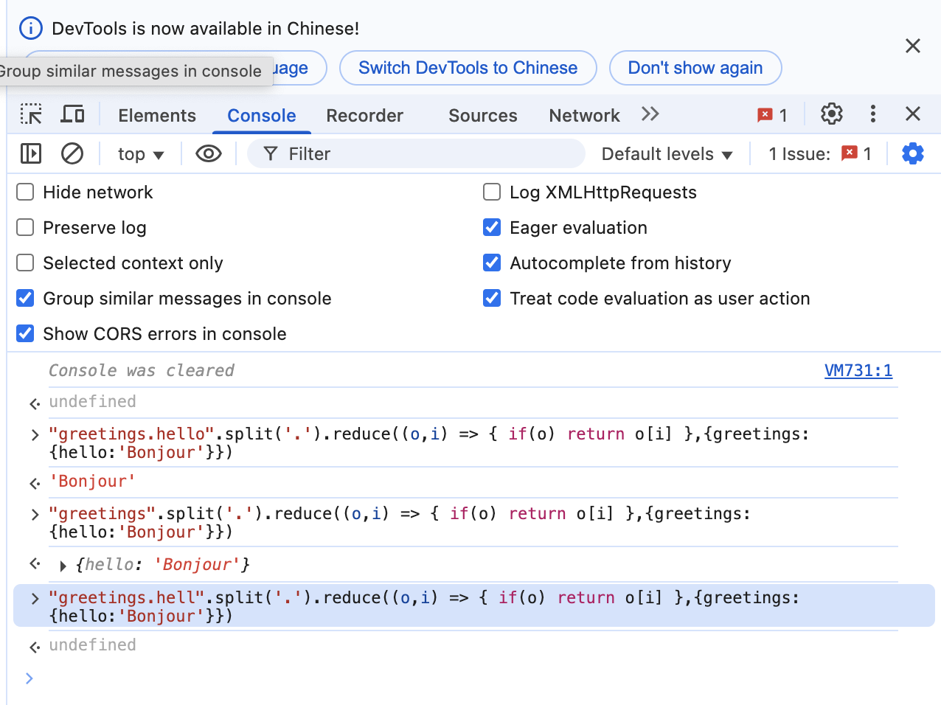Image resolution: width=941 pixels, height=705 pixels.
Task: Close the DevTools panel
Action: [x=913, y=114]
